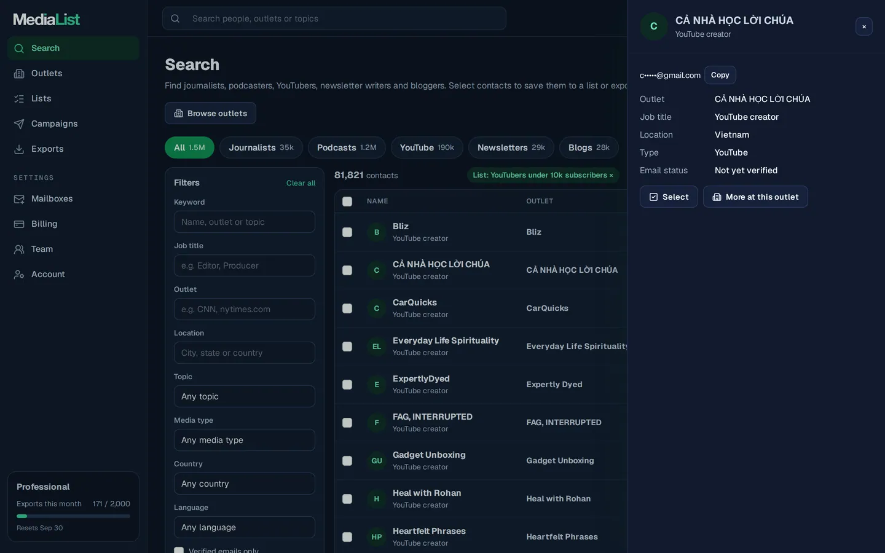Click the Outlets building icon in sidebar

point(19,74)
